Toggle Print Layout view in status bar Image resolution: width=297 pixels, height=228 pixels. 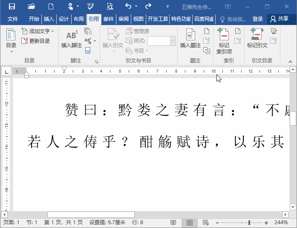click(189, 222)
